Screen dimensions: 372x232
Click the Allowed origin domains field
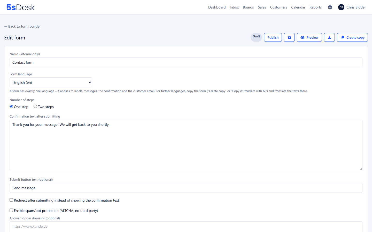186,227
